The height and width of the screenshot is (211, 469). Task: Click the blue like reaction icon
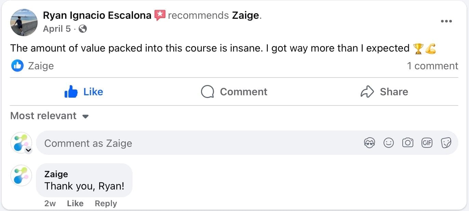17,66
